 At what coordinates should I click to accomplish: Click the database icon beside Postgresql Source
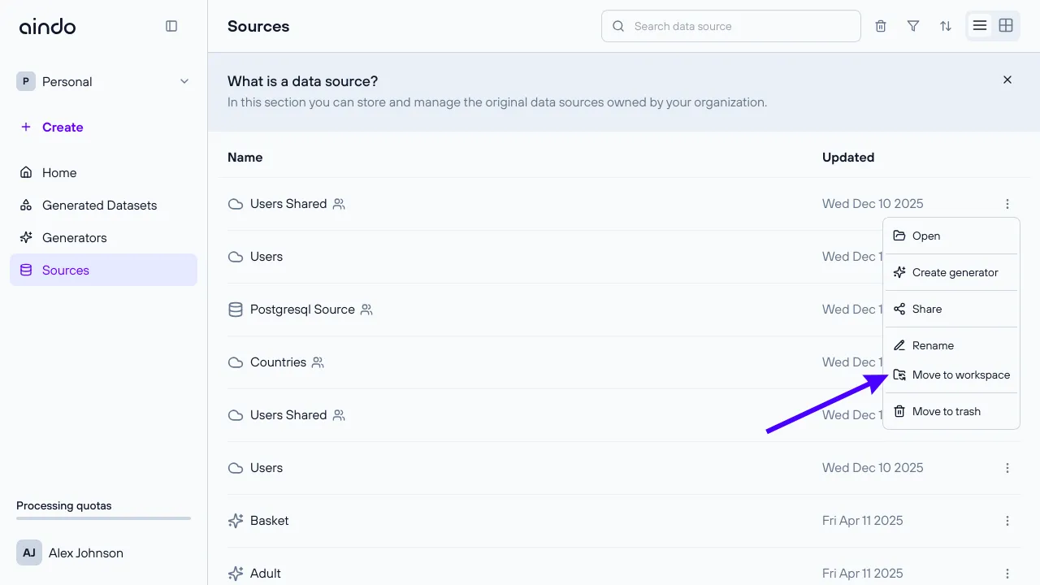click(235, 309)
